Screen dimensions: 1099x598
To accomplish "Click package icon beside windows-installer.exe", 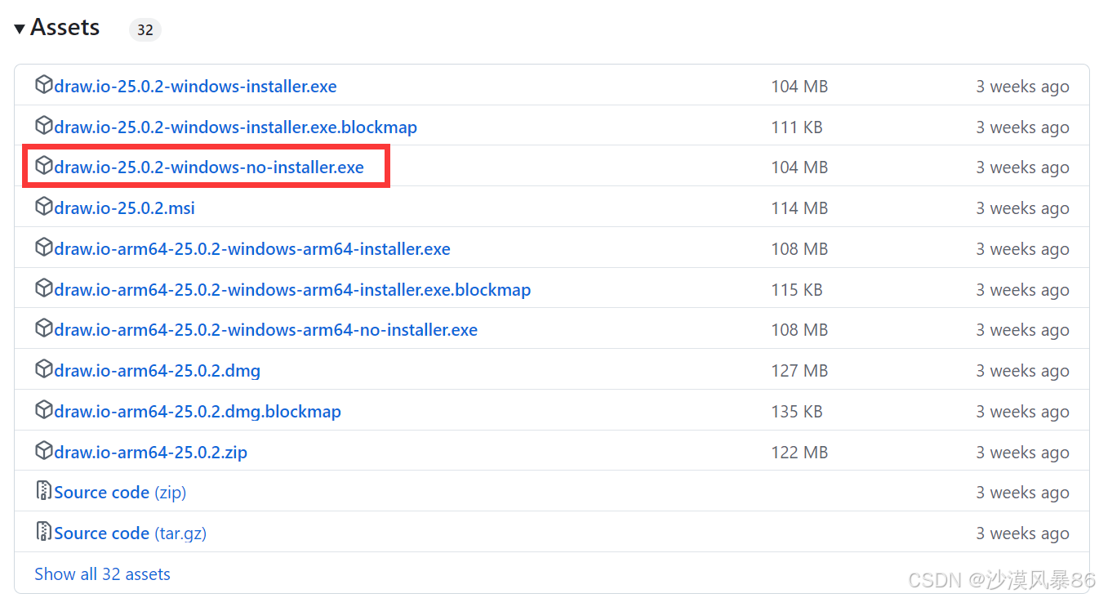I will coord(43,85).
